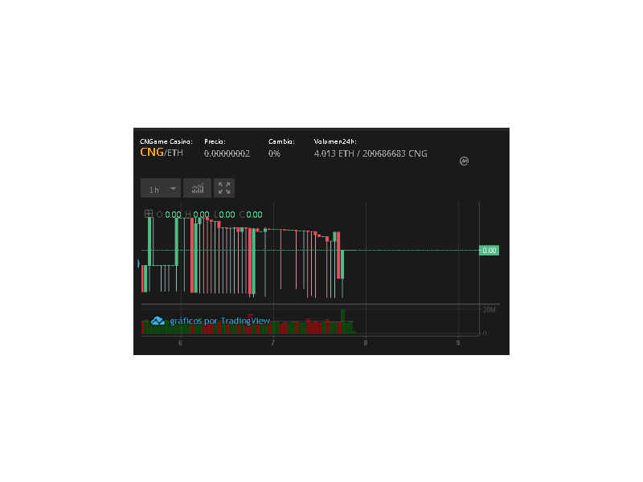
Task: Click date label 7 on time axis
Action: (272, 343)
